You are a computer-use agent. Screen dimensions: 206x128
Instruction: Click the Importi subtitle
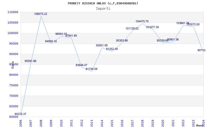(x=103, y=9)
